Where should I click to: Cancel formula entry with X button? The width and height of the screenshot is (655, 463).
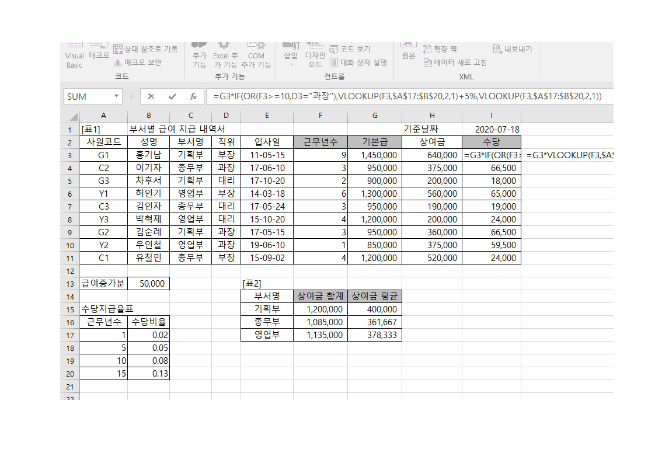point(151,96)
